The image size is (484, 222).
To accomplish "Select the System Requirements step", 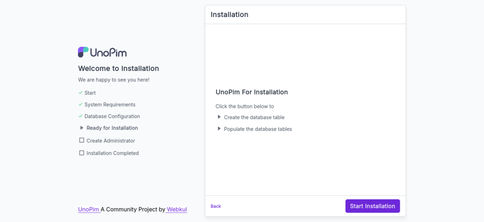I will pos(110,105).
